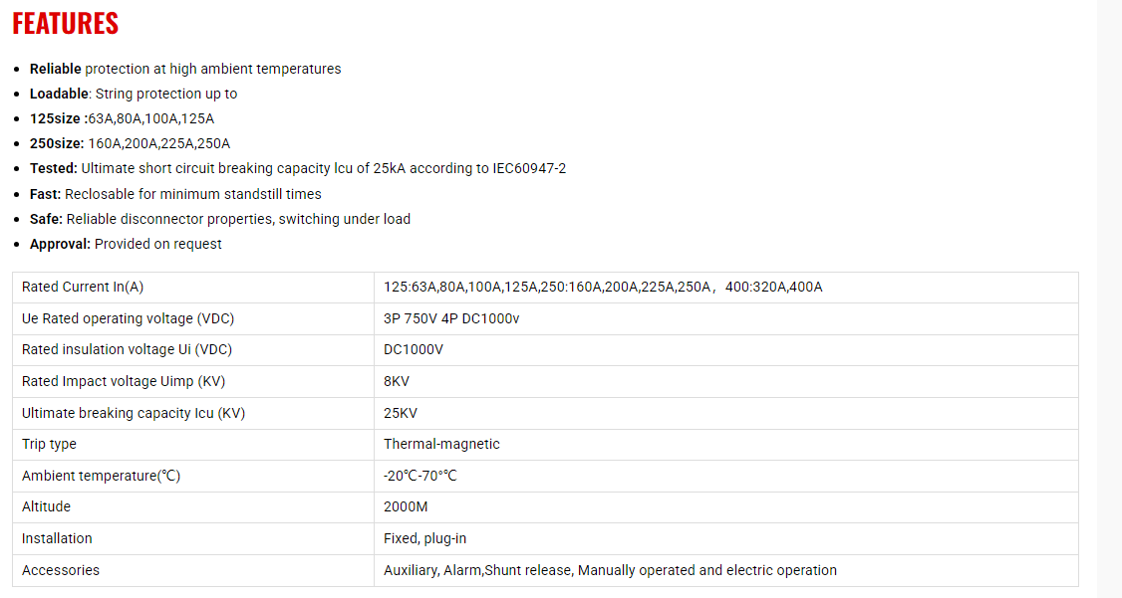The width and height of the screenshot is (1122, 598).
Task: Click the 3P 750V 4P DC1000v value
Action: click(x=451, y=319)
